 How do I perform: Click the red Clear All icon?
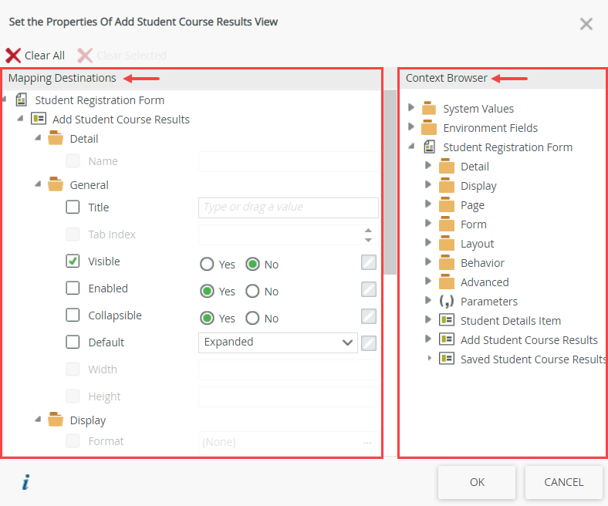(x=13, y=56)
